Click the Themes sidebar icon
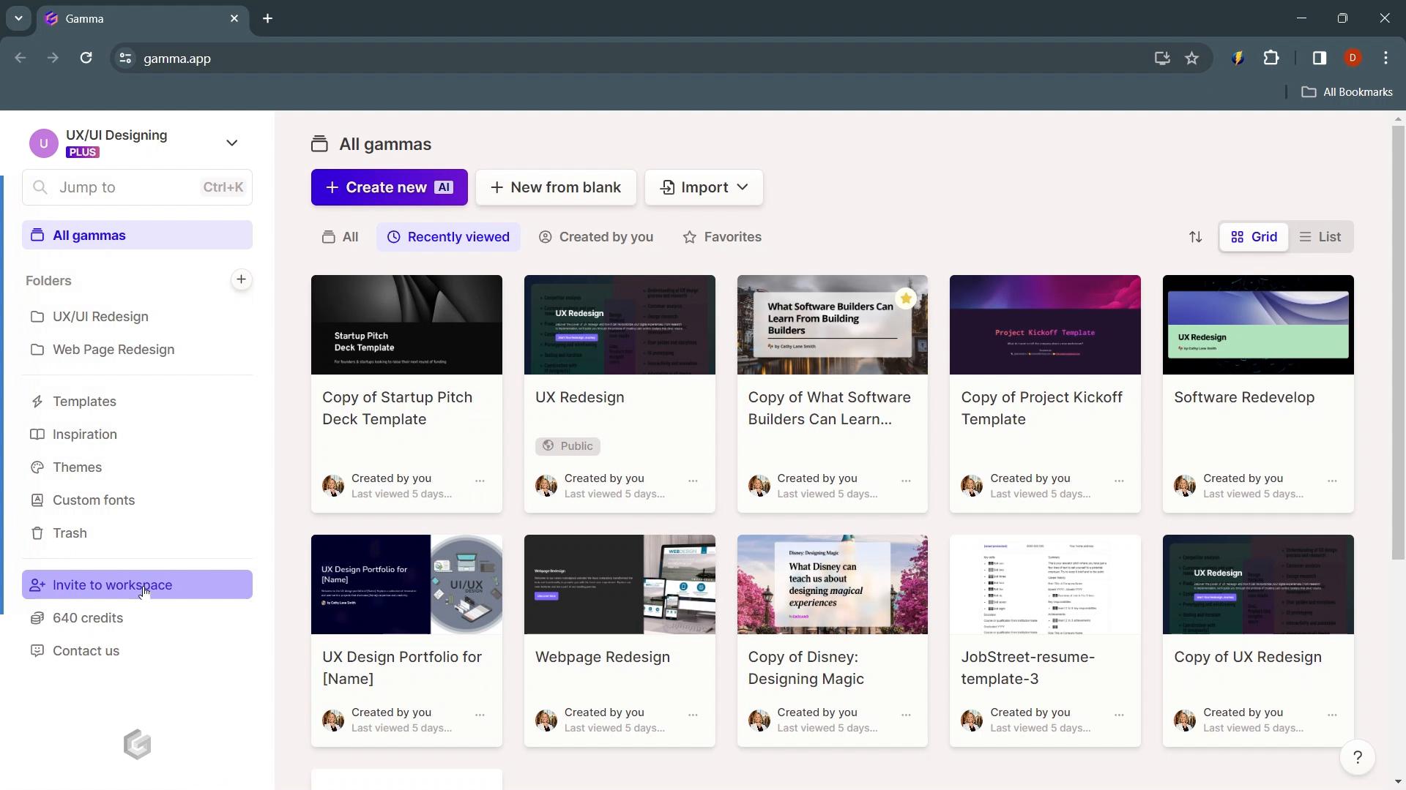 tap(37, 467)
